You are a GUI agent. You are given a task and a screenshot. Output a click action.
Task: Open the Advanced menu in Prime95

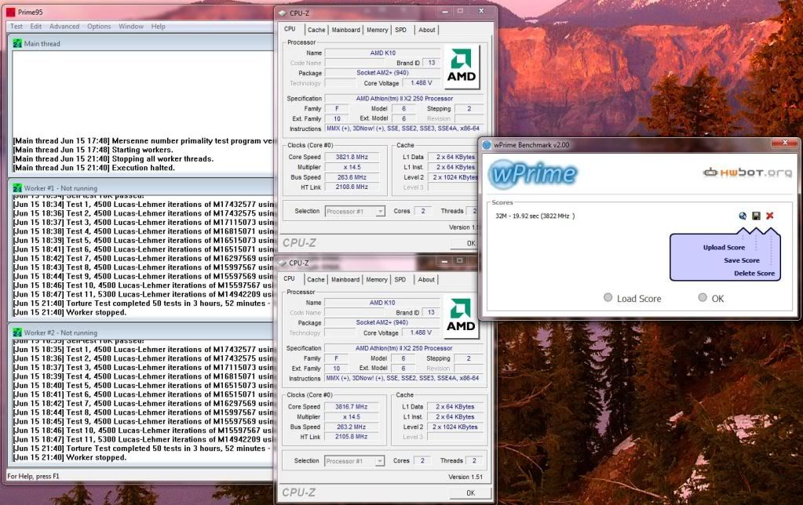click(x=64, y=26)
